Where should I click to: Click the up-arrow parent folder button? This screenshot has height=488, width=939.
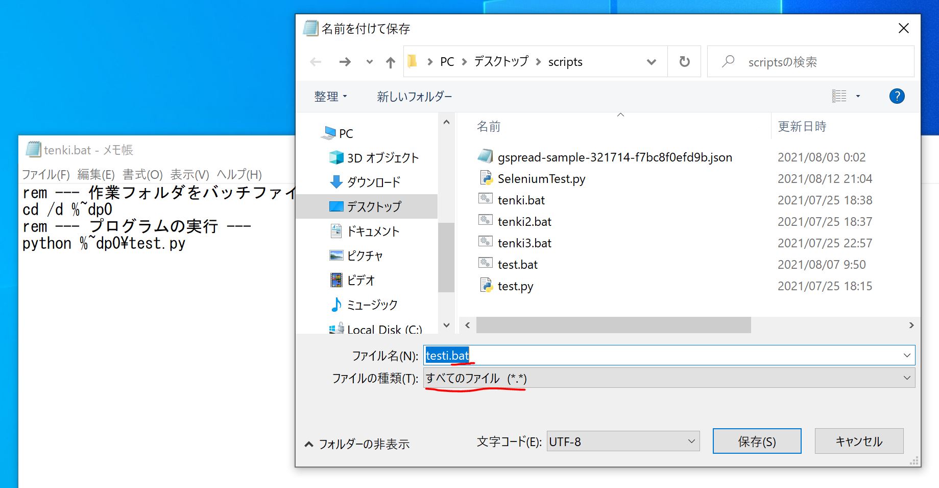pos(391,62)
